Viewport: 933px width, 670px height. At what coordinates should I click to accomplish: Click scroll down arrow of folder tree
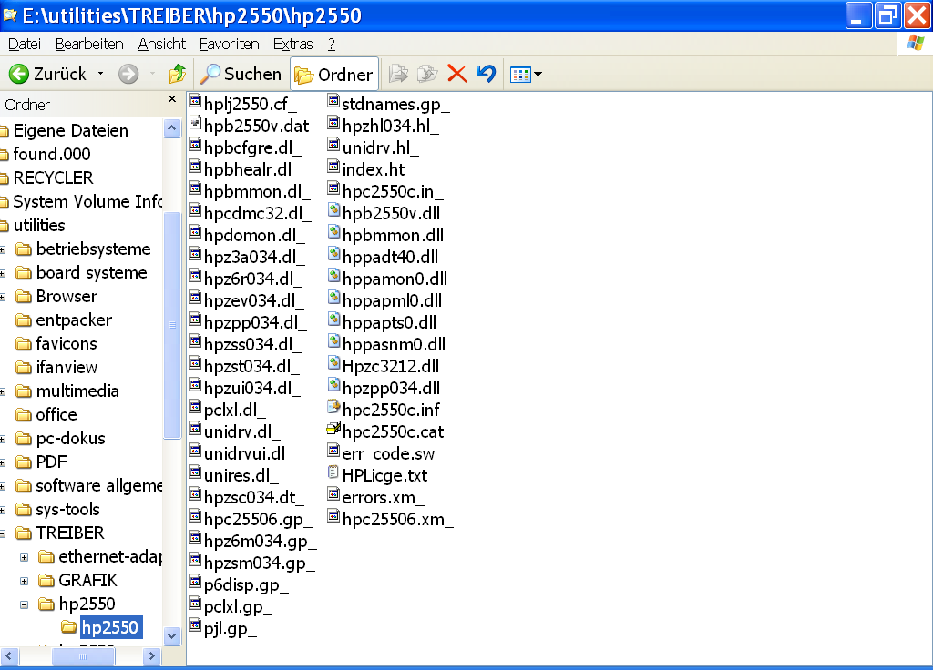(x=172, y=635)
